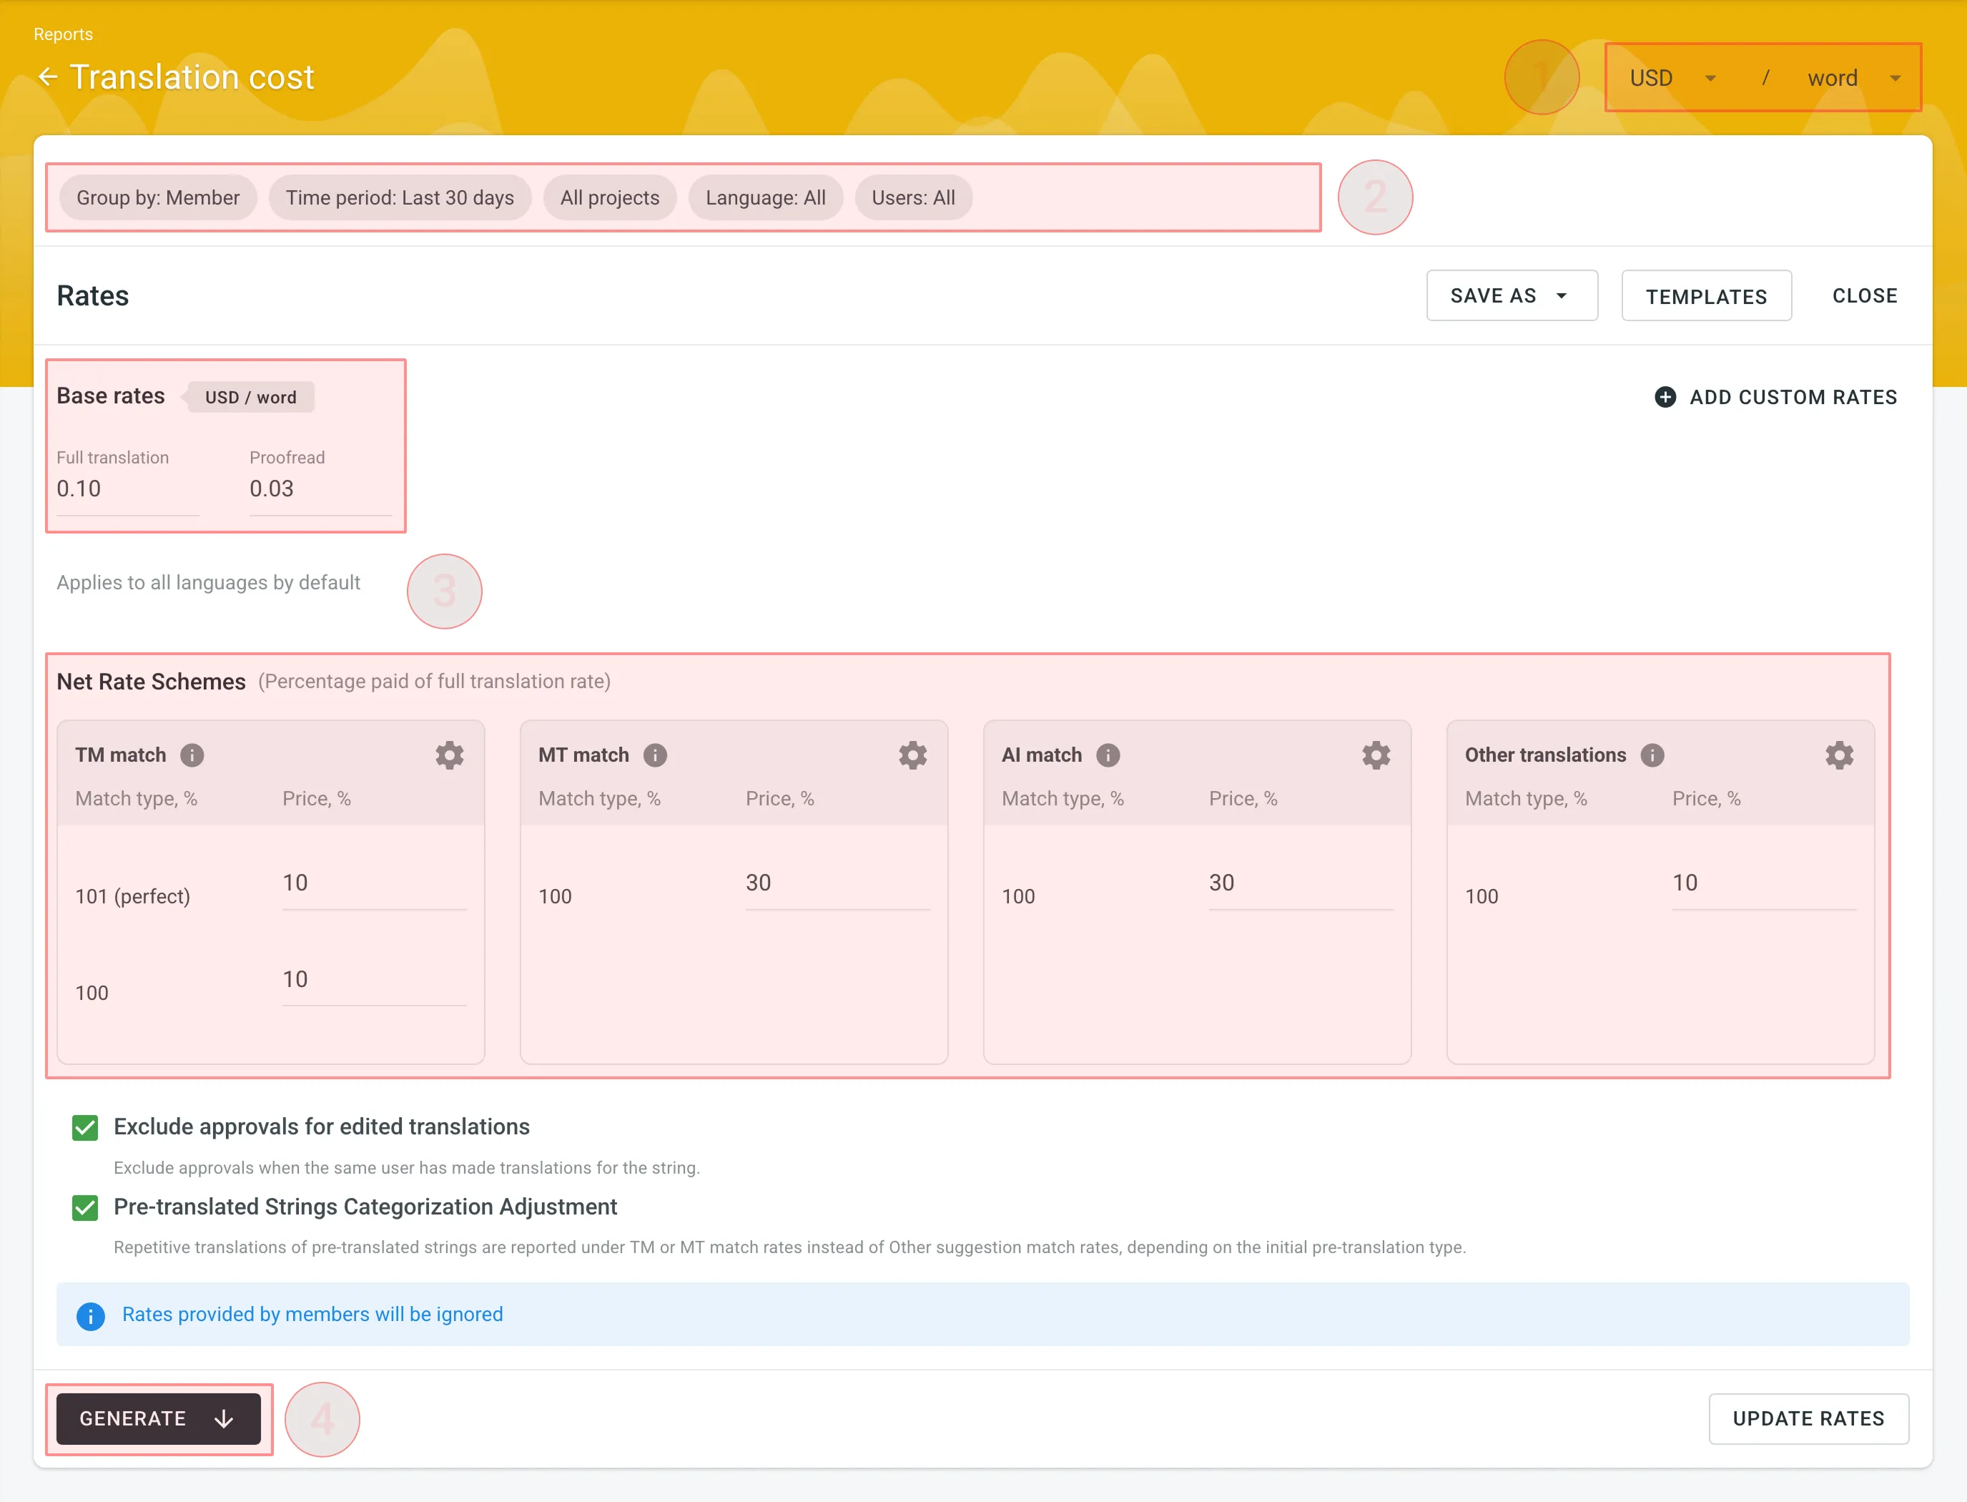The height and width of the screenshot is (1502, 1967).
Task: Edit the Full translation base rate field
Action: (125, 489)
